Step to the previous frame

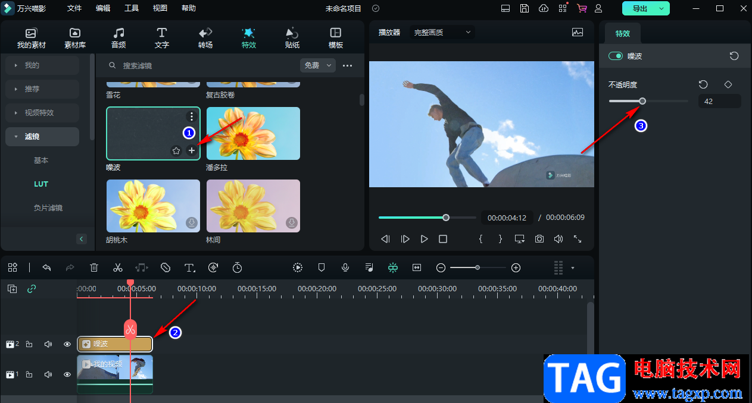[385, 239]
